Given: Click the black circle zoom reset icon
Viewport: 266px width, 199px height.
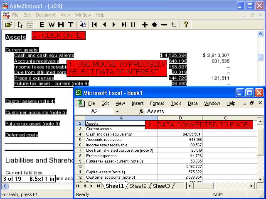Looking at the screenshot, I should 154,25.
